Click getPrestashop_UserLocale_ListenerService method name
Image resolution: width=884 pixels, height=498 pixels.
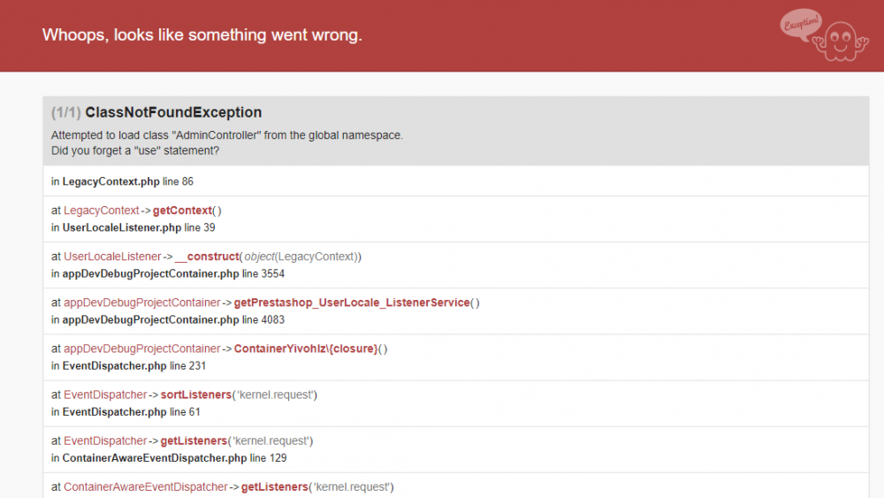(352, 303)
